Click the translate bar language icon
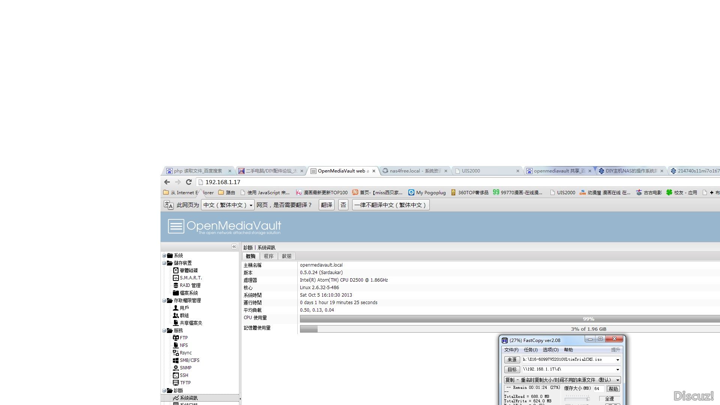Viewport: 720px width, 405px height. 168,205
